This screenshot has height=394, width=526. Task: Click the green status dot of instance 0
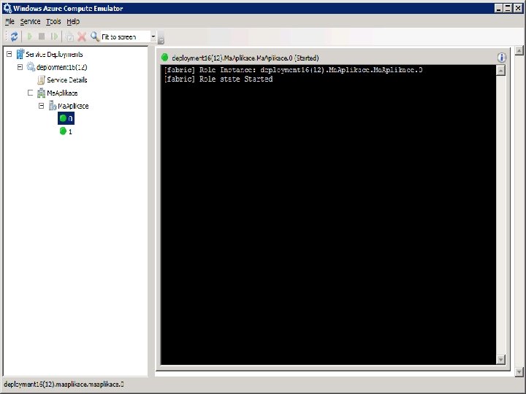coord(63,118)
